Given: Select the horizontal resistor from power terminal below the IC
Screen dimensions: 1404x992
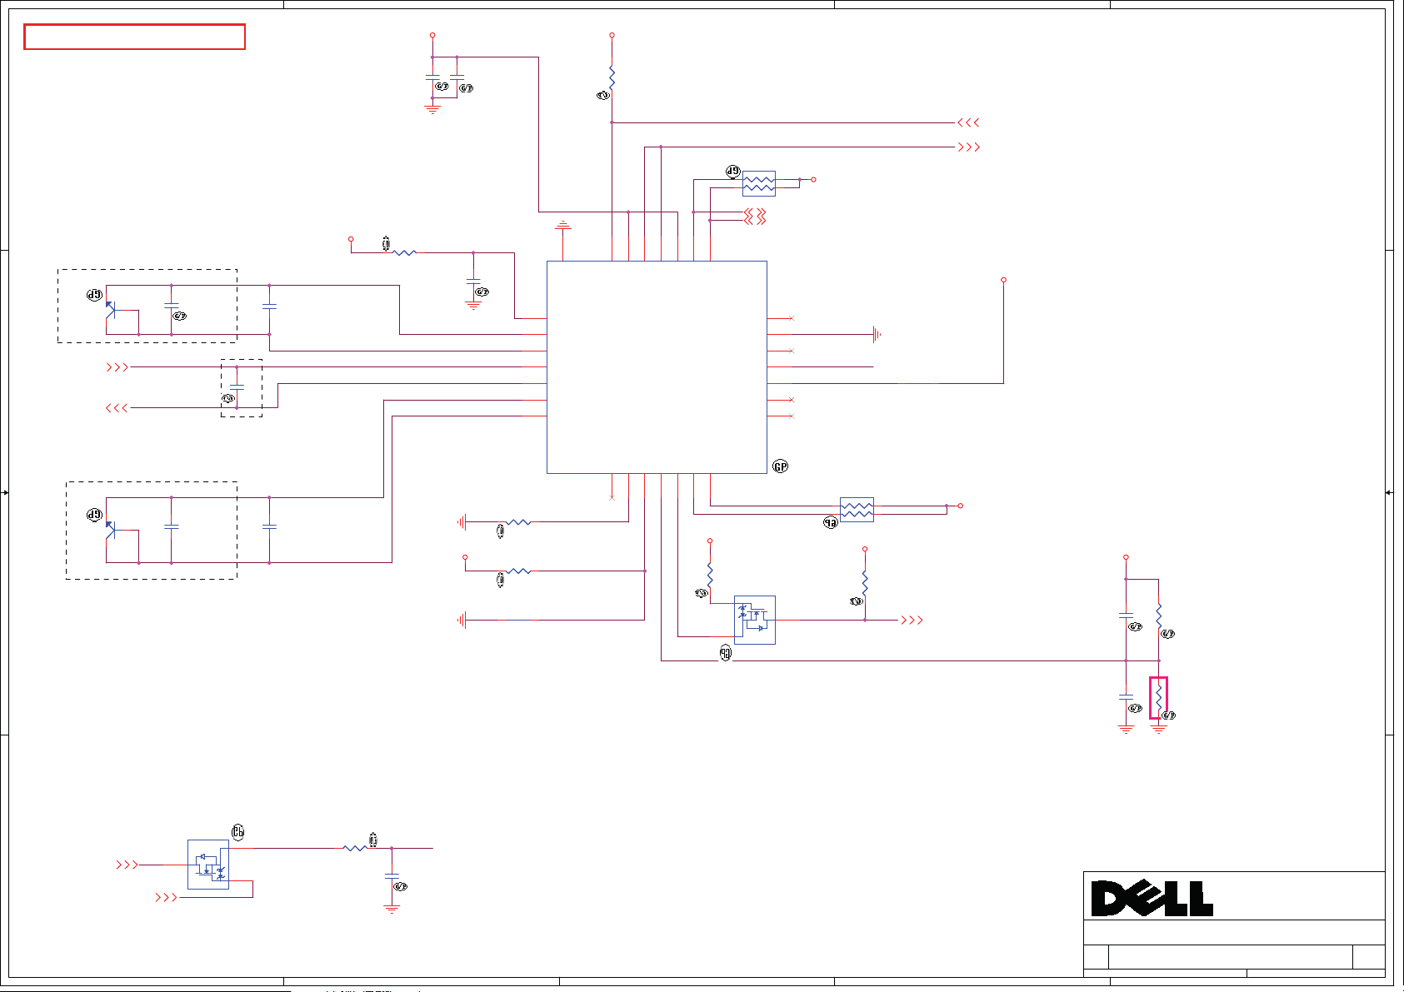Looking at the screenshot, I should click(x=518, y=571).
